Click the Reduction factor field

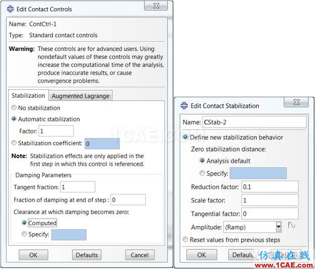(x=270, y=187)
